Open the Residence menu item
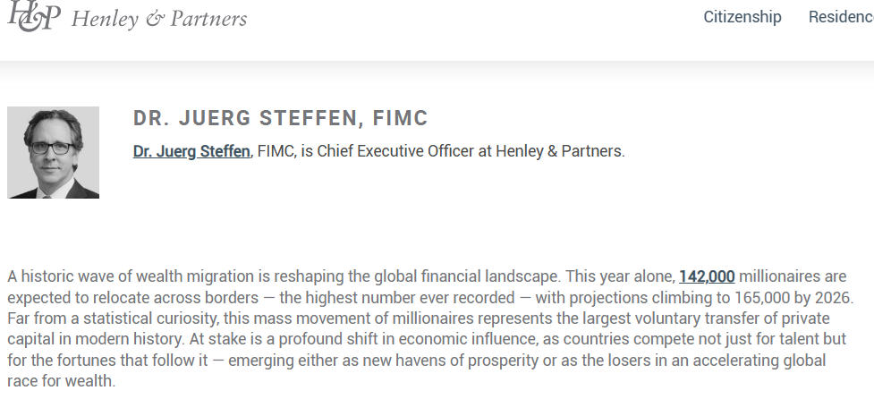Image resolution: width=874 pixels, height=399 pixels. [x=841, y=17]
